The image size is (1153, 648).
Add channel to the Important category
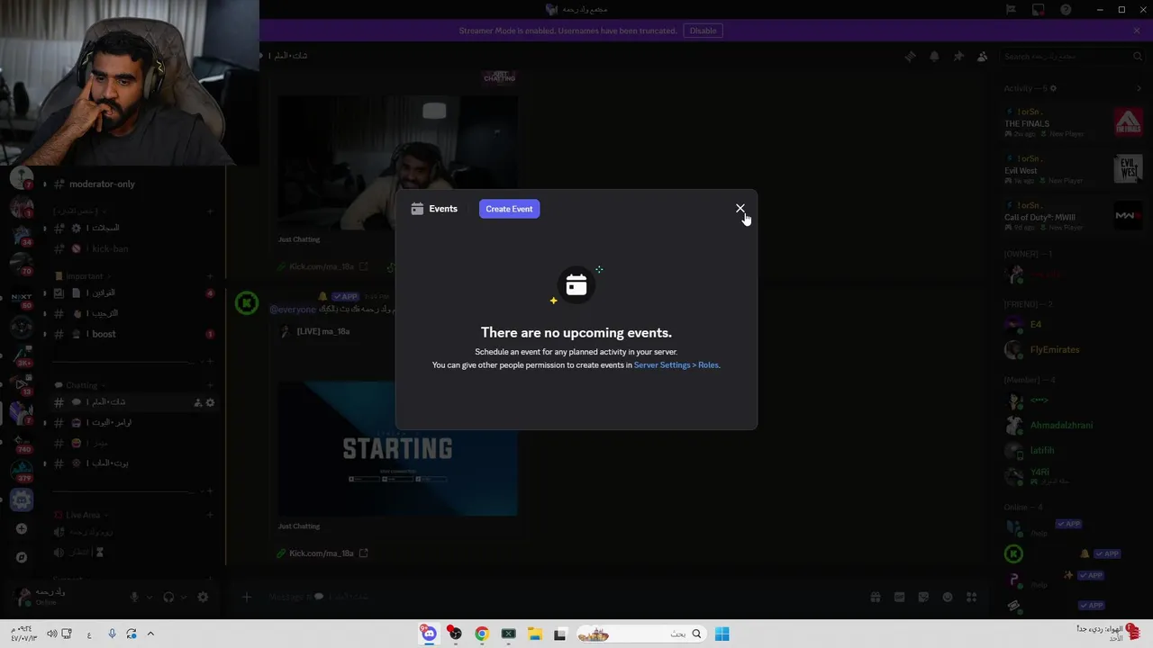[210, 276]
